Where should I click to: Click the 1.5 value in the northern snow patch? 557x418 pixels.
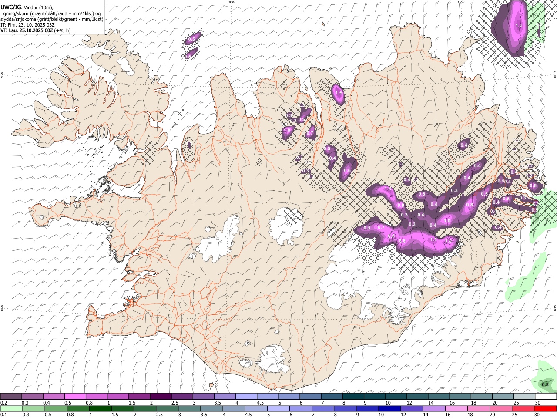338,93
